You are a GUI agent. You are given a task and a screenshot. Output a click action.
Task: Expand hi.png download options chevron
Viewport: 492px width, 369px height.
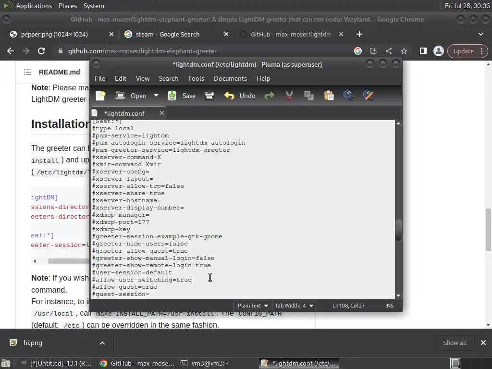[x=102, y=343]
